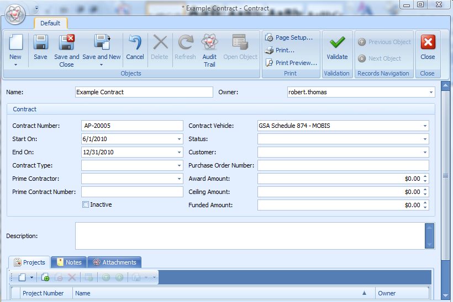Screen dimensions: 453x302
Task: Open the New button dropdown arrow in ribbon
Action: pyautogui.click(x=15, y=65)
